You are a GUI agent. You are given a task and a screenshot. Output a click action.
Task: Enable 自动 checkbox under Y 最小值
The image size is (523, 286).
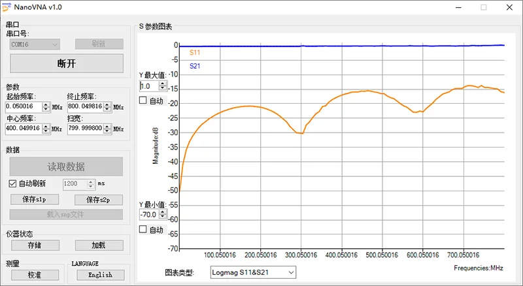143,229
